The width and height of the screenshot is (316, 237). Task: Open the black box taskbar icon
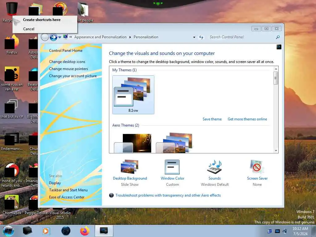click(27, 231)
